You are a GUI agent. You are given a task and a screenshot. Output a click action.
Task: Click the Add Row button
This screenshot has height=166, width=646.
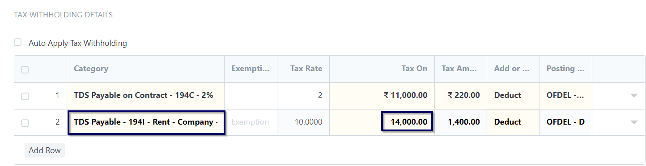tap(45, 150)
